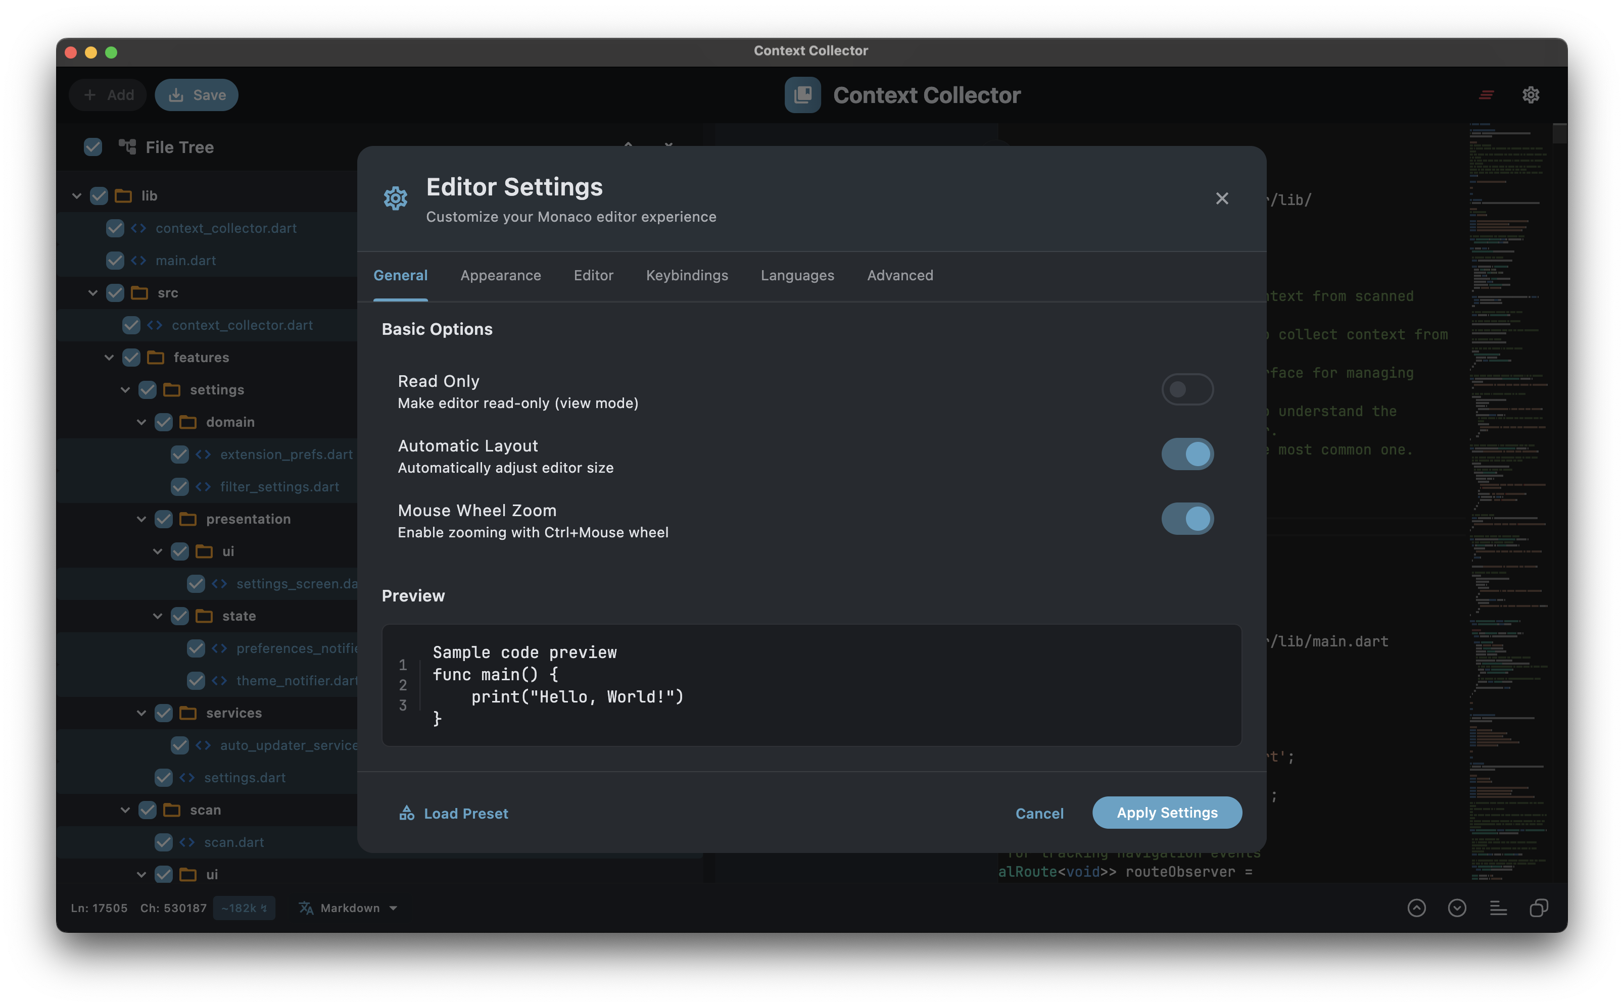
Task: Uncheck the main.dart file checkbox
Action: pos(115,261)
